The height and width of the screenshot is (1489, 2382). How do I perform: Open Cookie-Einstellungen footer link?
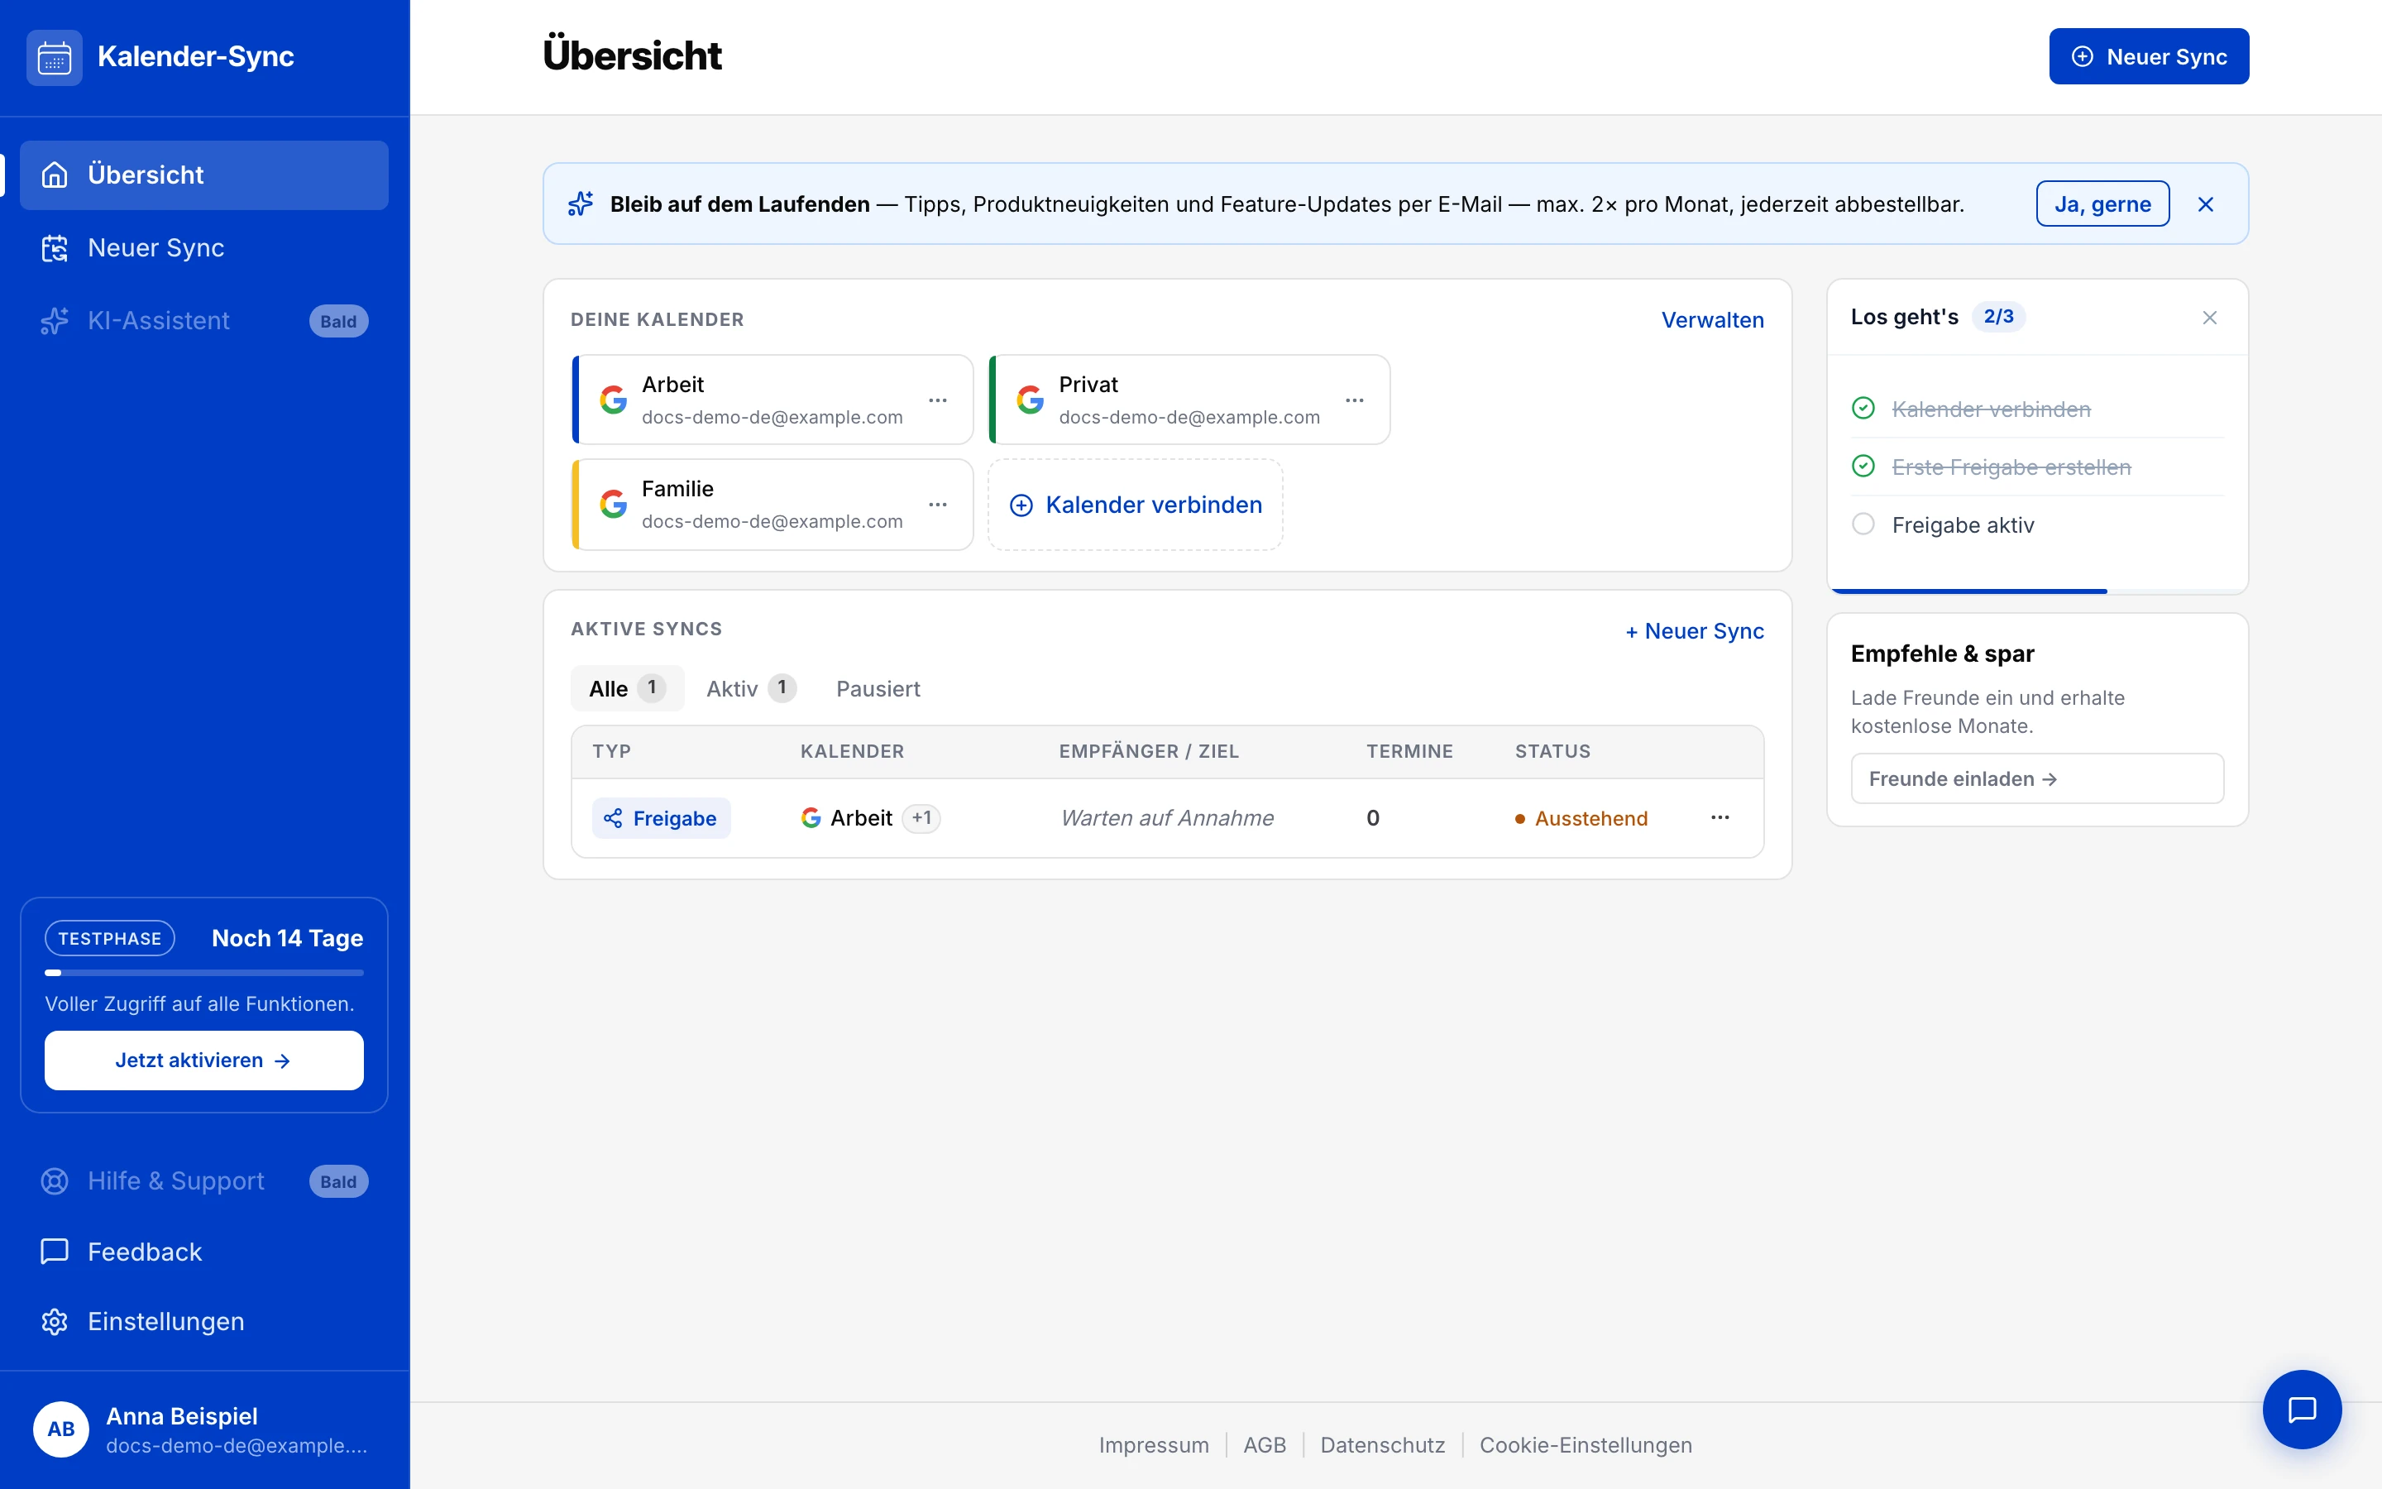coord(1586,1444)
